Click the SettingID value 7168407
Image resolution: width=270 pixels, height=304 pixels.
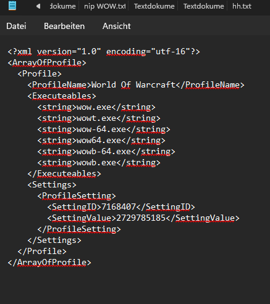point(119,207)
